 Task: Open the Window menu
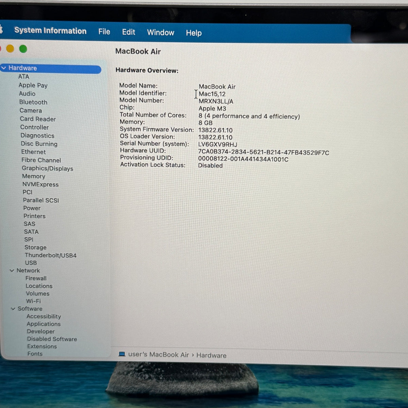coord(160,33)
